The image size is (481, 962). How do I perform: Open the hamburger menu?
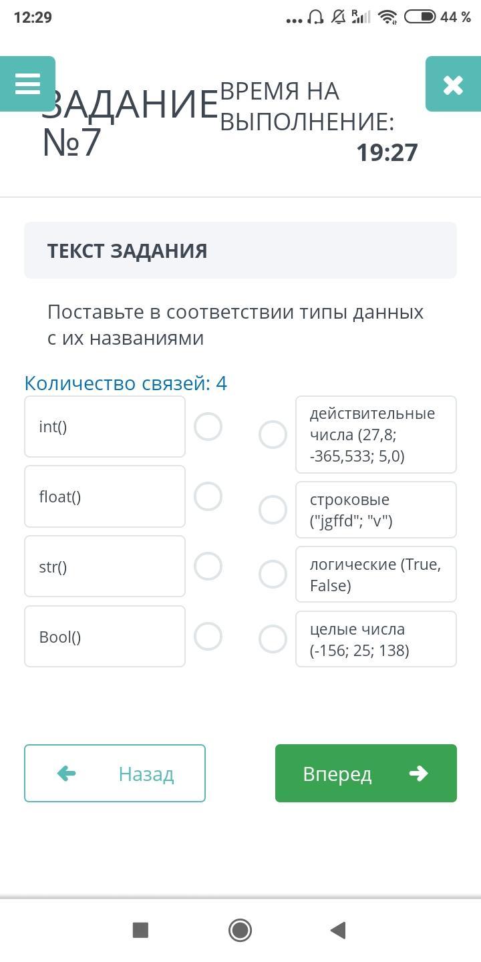(x=27, y=84)
